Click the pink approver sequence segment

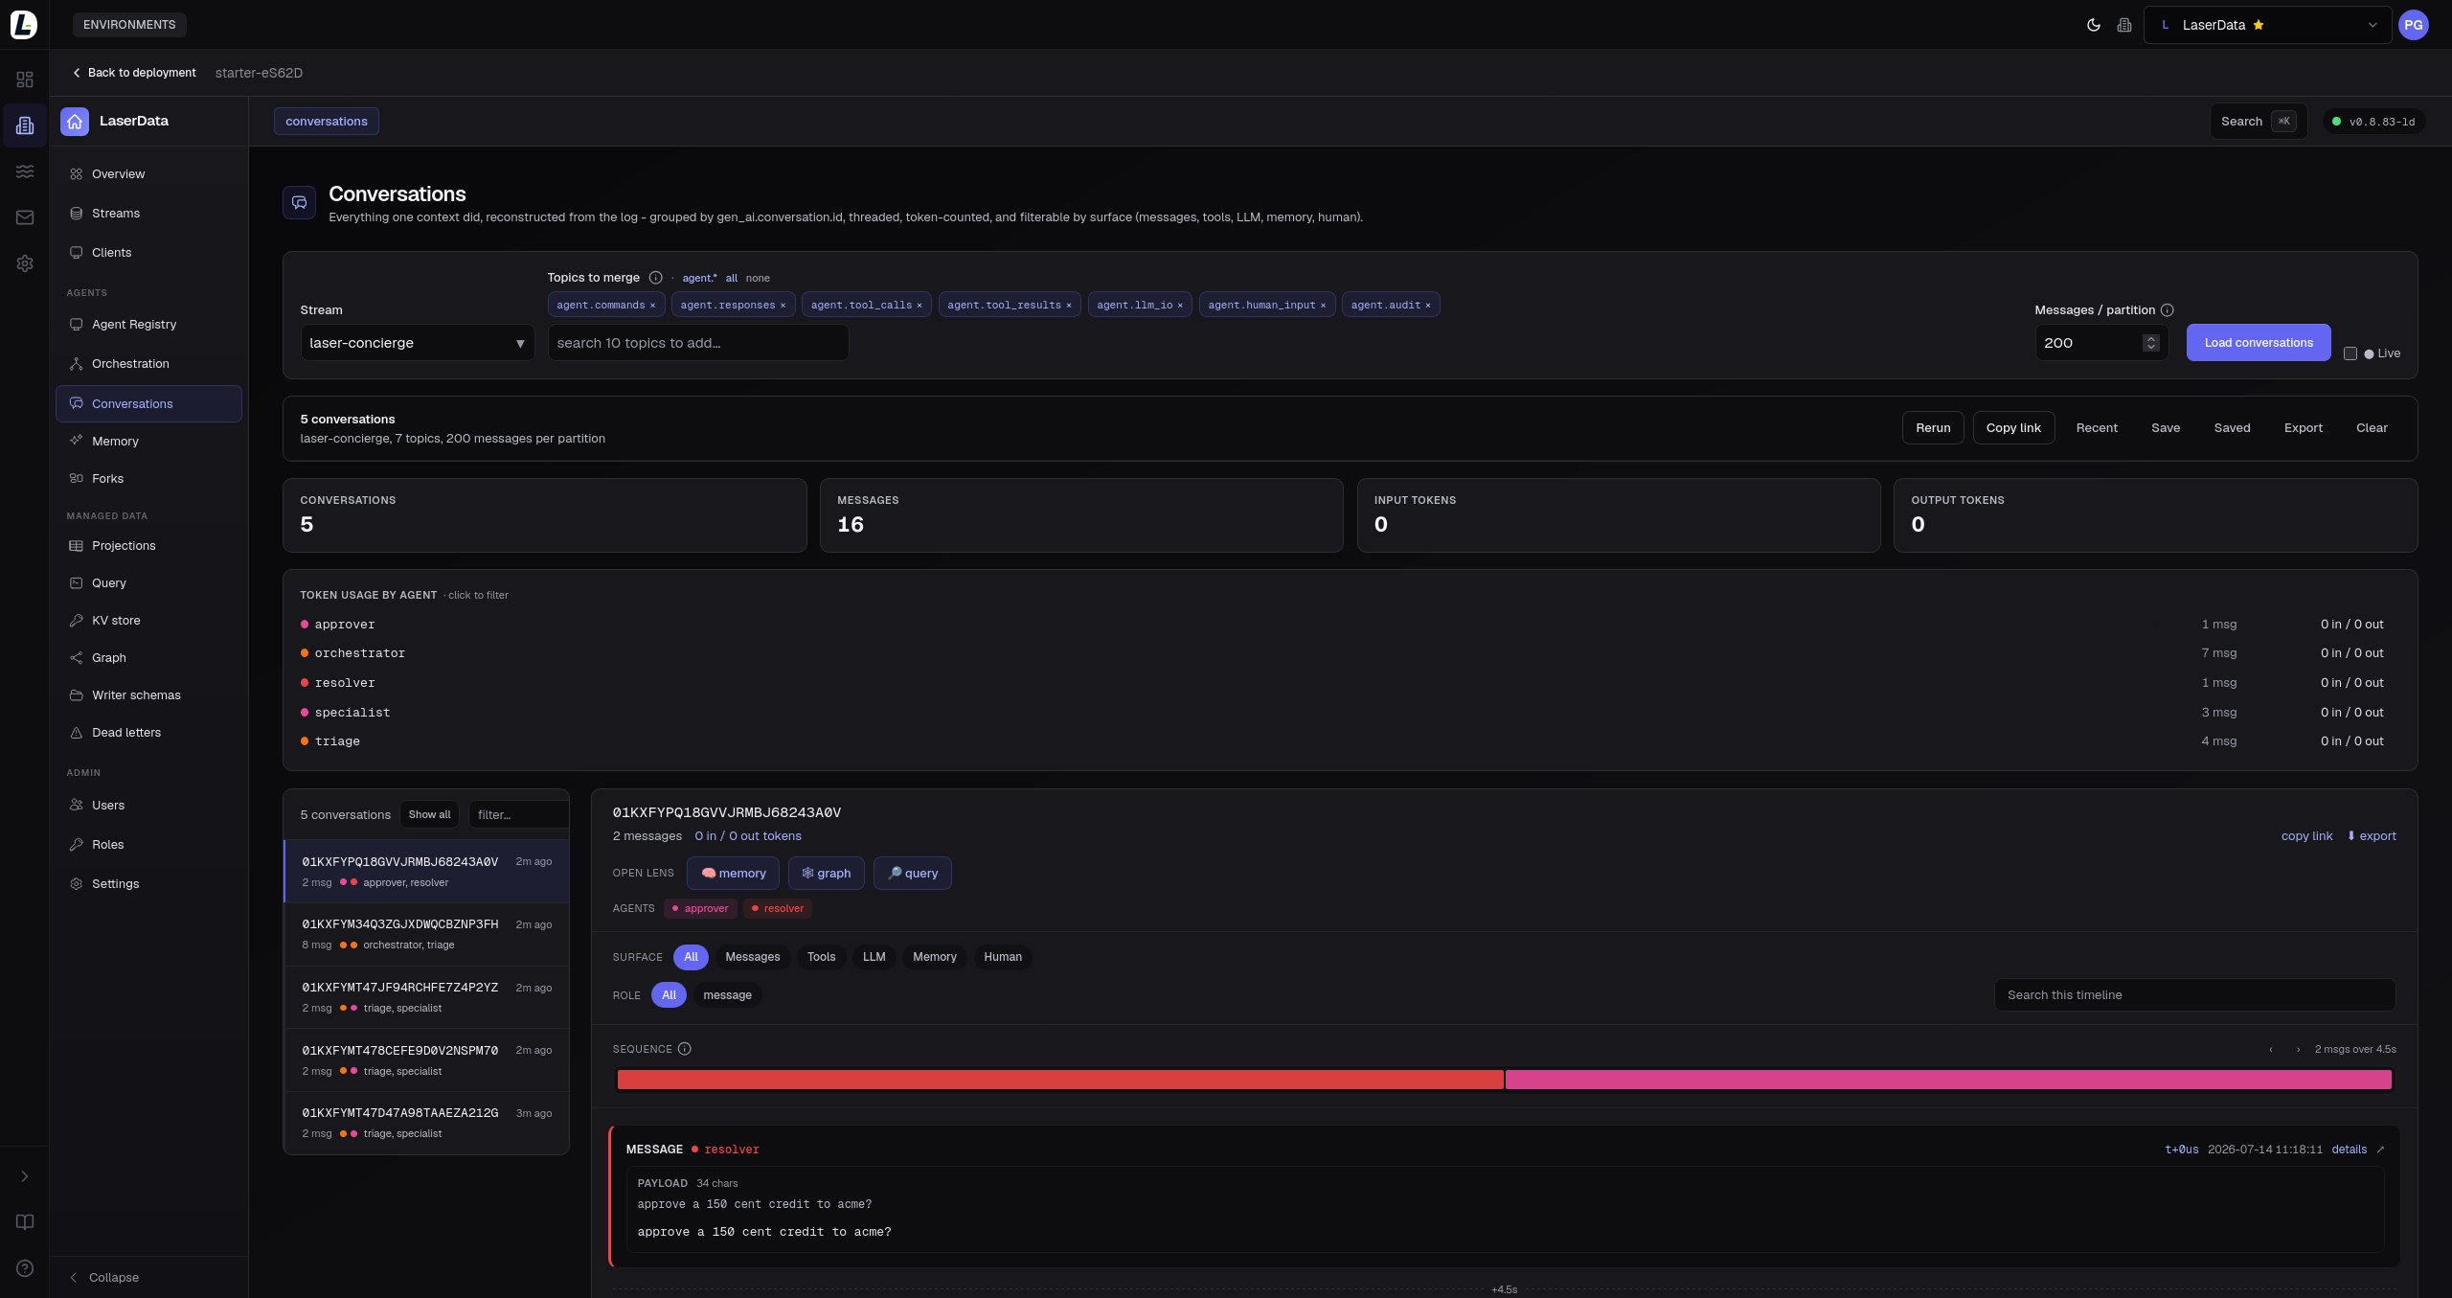(x=1948, y=1081)
